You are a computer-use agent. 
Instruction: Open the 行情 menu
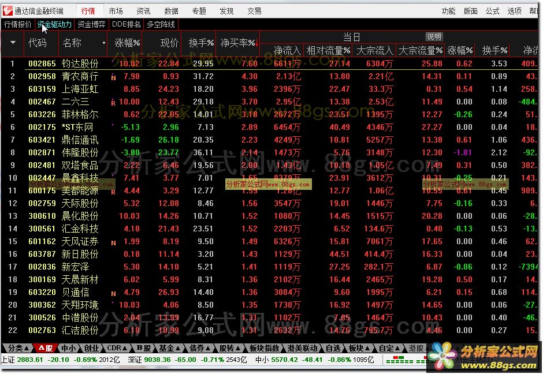88,11
